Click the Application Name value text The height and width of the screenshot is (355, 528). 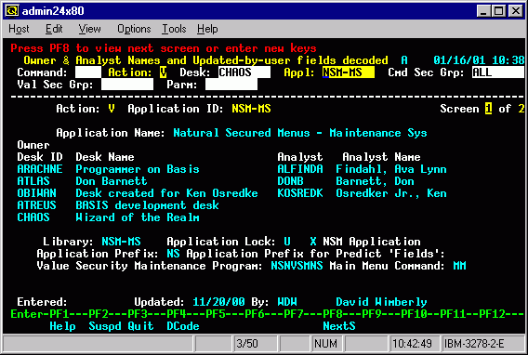point(300,133)
